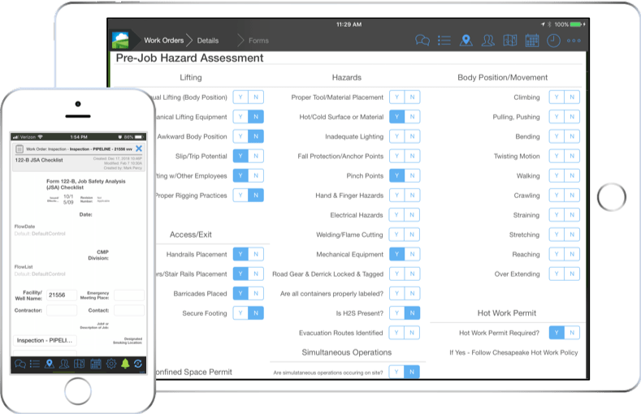Close the work order form on the phone

coord(139,149)
